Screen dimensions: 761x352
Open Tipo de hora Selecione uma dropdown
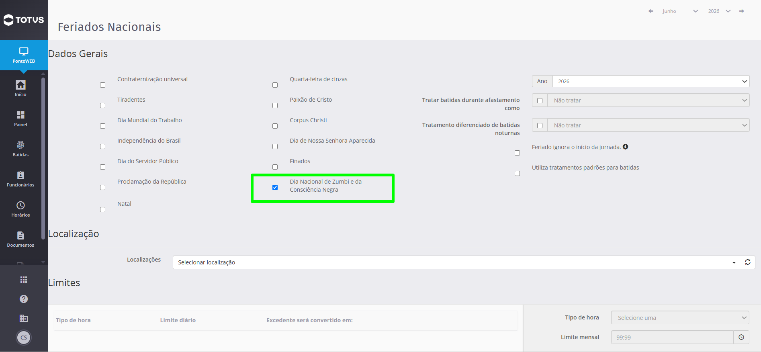tap(680, 318)
